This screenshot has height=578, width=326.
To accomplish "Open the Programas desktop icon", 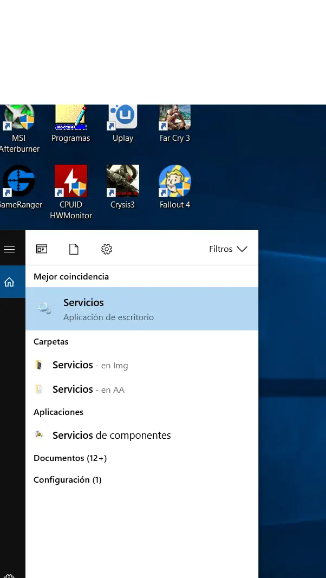I will click(71, 124).
